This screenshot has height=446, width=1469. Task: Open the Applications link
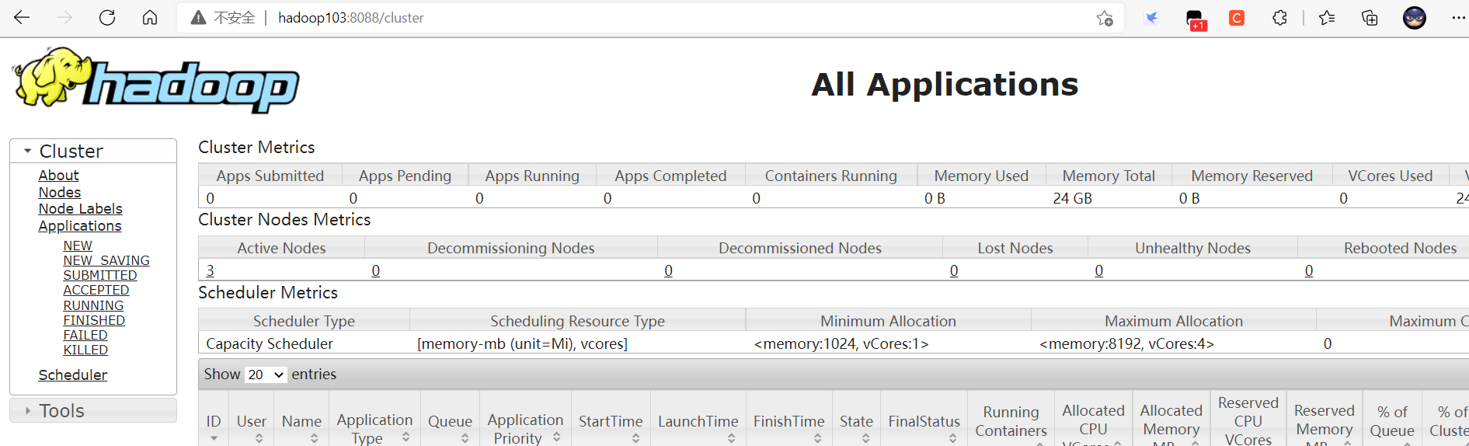(80, 226)
